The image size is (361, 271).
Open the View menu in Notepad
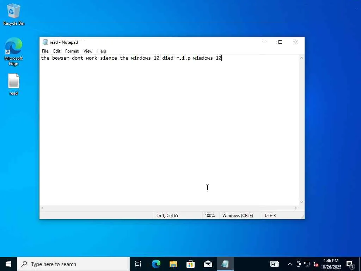coord(88,51)
